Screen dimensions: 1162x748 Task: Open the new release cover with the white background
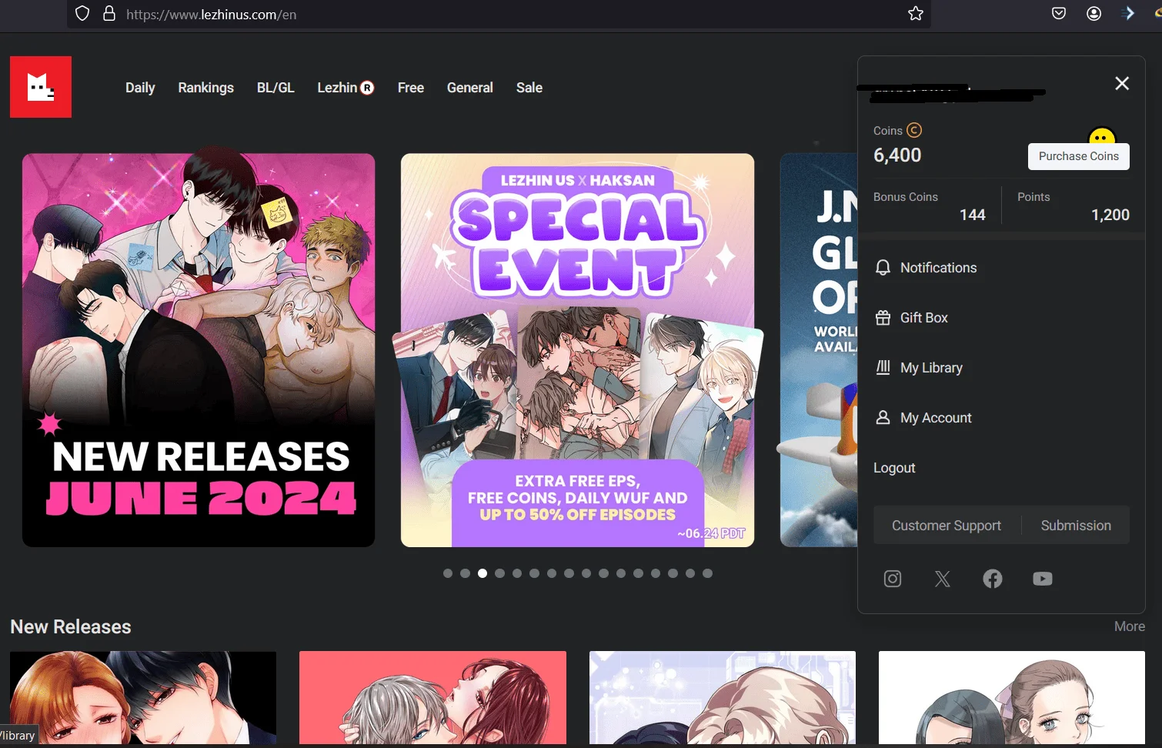(1012, 698)
